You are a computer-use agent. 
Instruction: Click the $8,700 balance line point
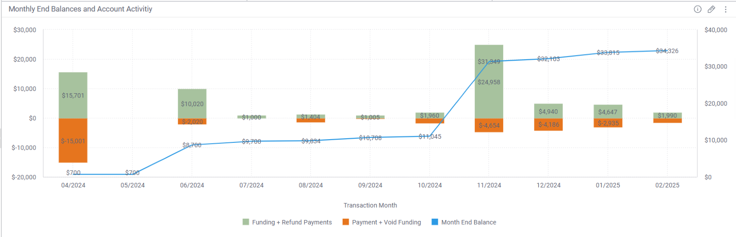[192, 145]
